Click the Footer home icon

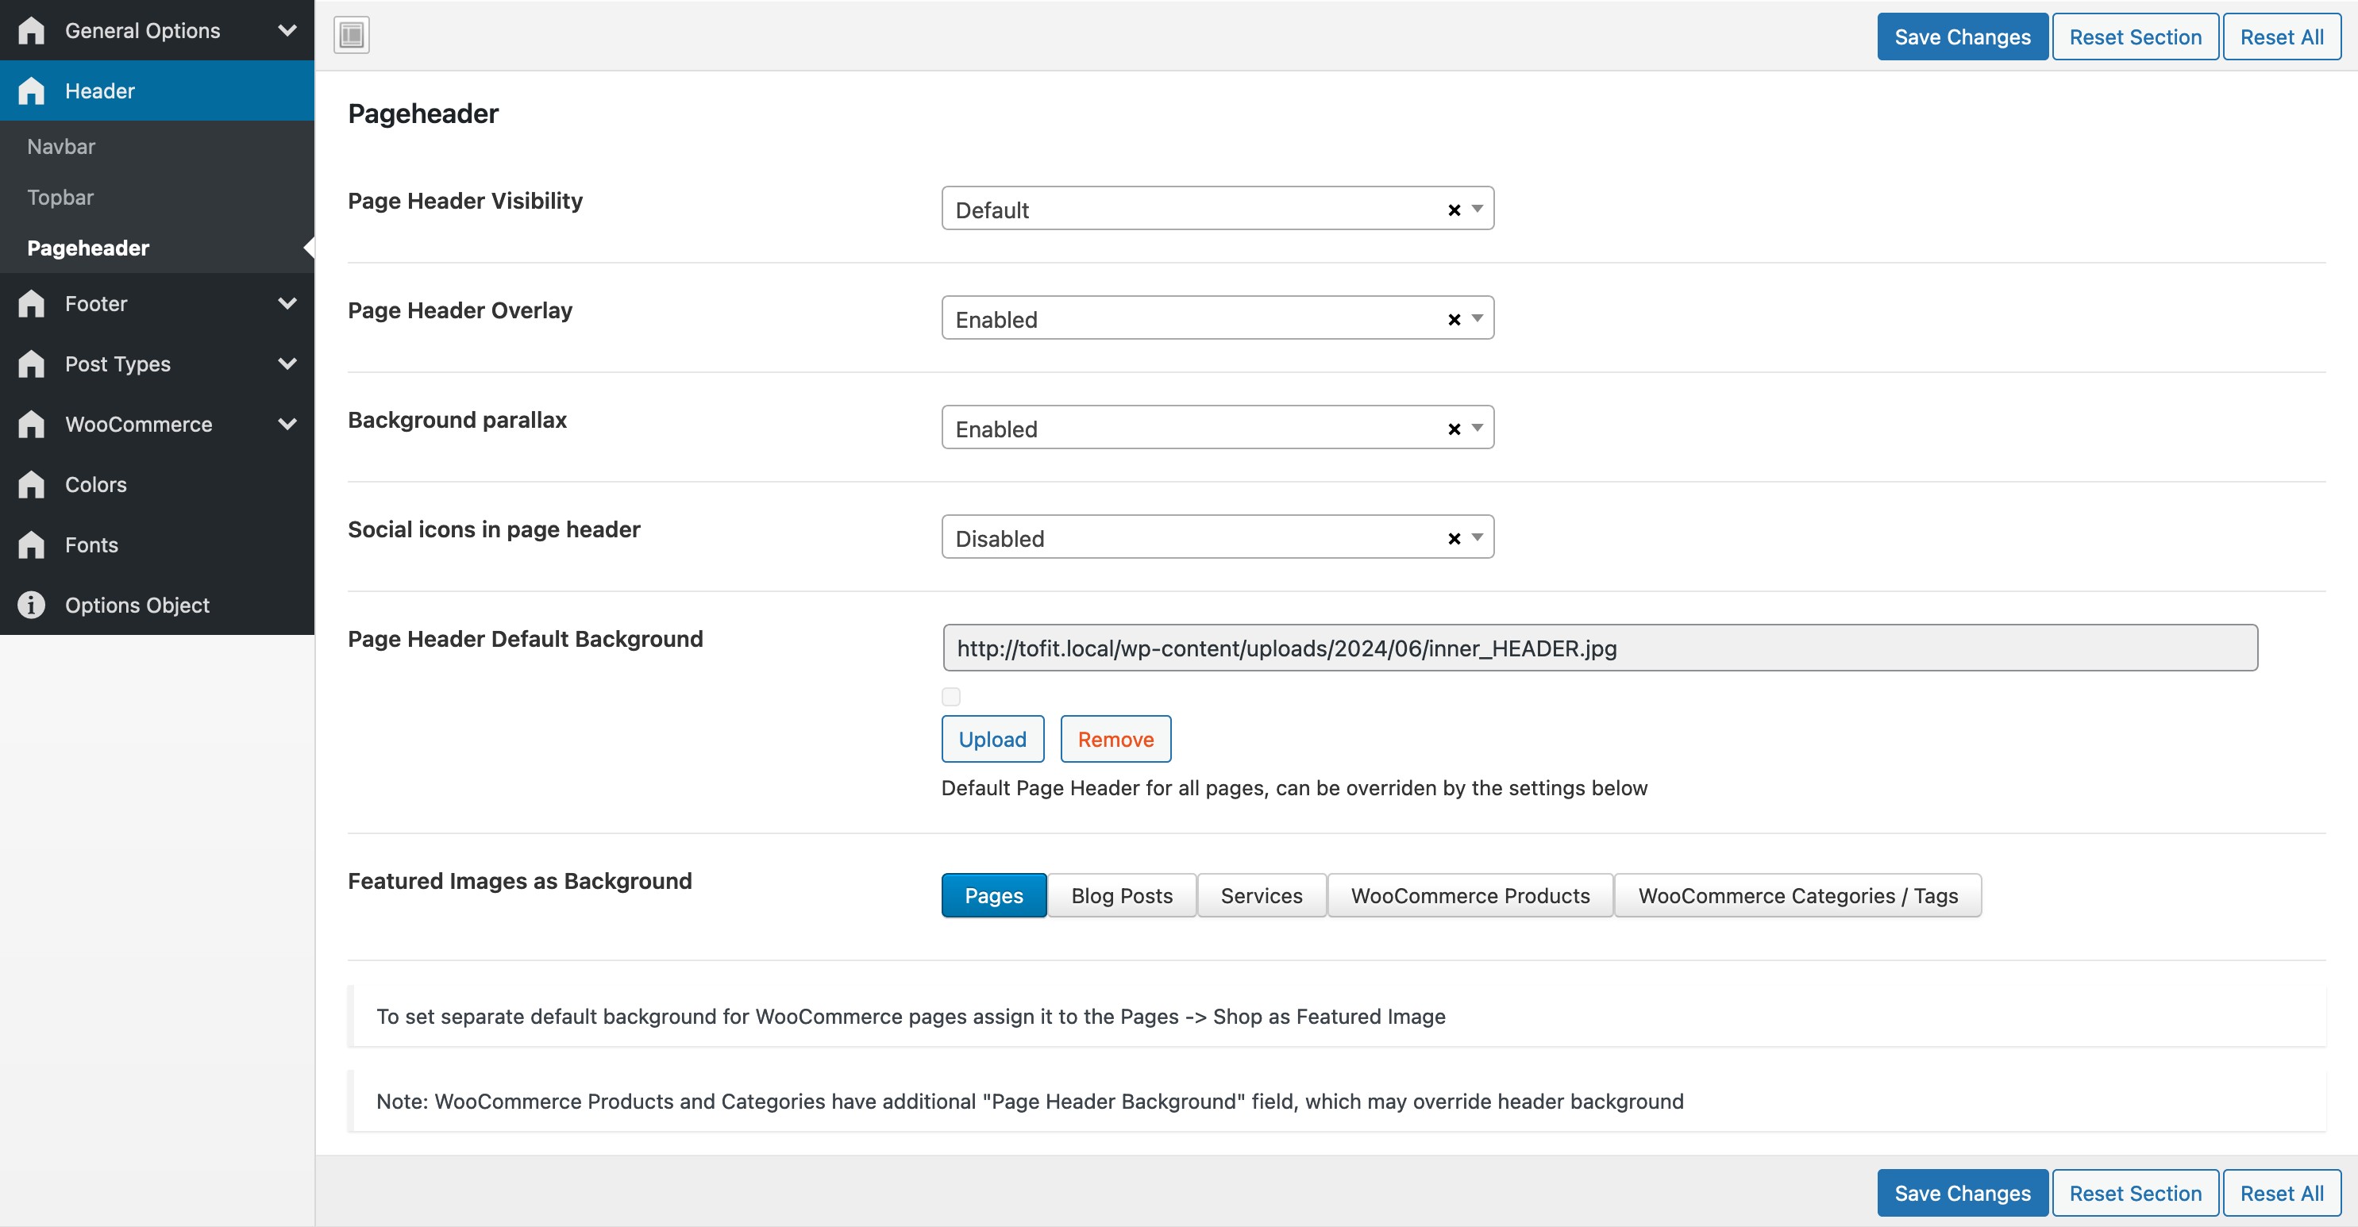pos(31,303)
